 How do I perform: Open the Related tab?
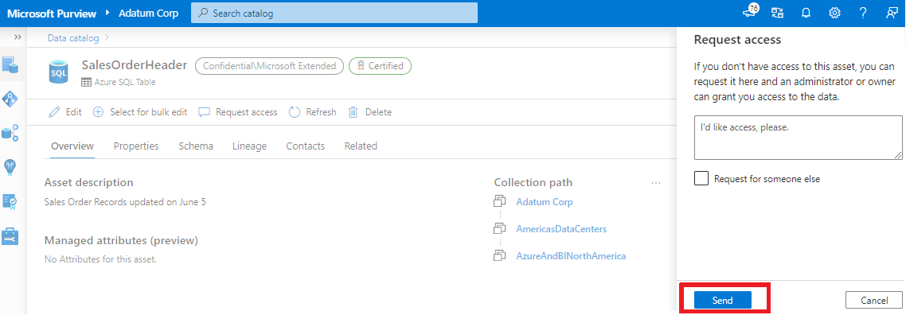coord(361,146)
